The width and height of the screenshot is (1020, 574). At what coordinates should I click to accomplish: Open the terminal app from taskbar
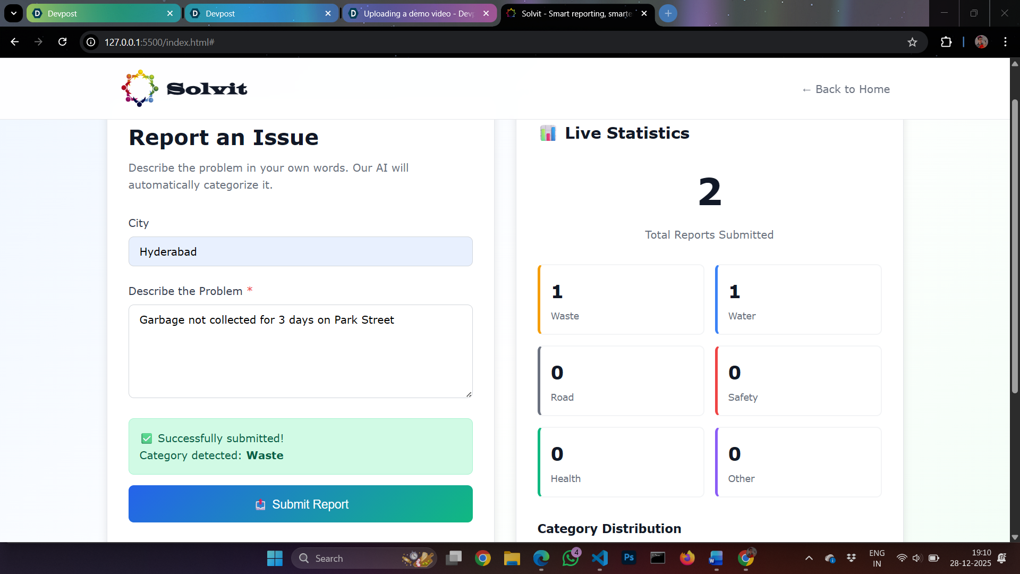(x=658, y=558)
